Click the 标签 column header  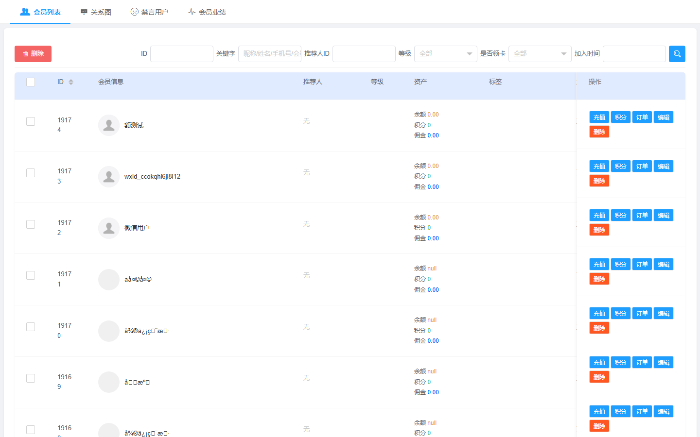(495, 82)
